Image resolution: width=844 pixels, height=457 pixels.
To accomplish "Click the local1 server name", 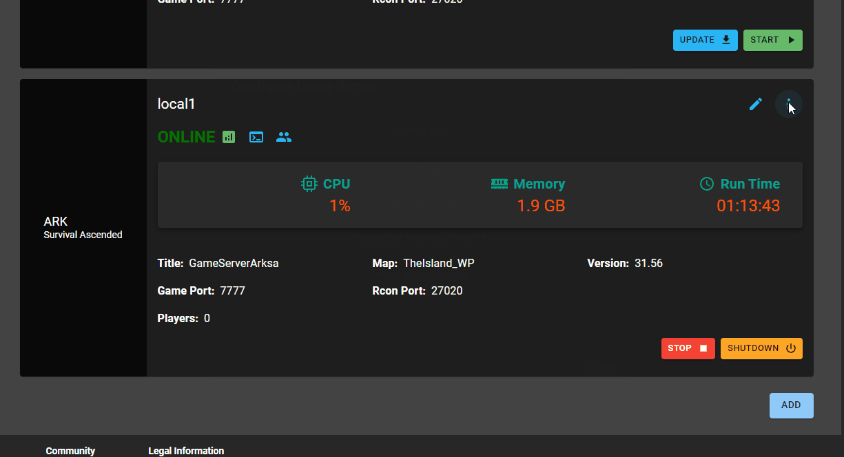I will tap(177, 104).
